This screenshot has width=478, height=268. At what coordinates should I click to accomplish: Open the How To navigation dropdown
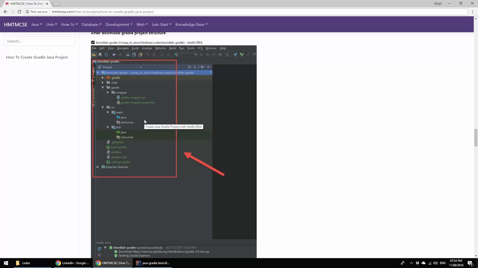(x=69, y=25)
